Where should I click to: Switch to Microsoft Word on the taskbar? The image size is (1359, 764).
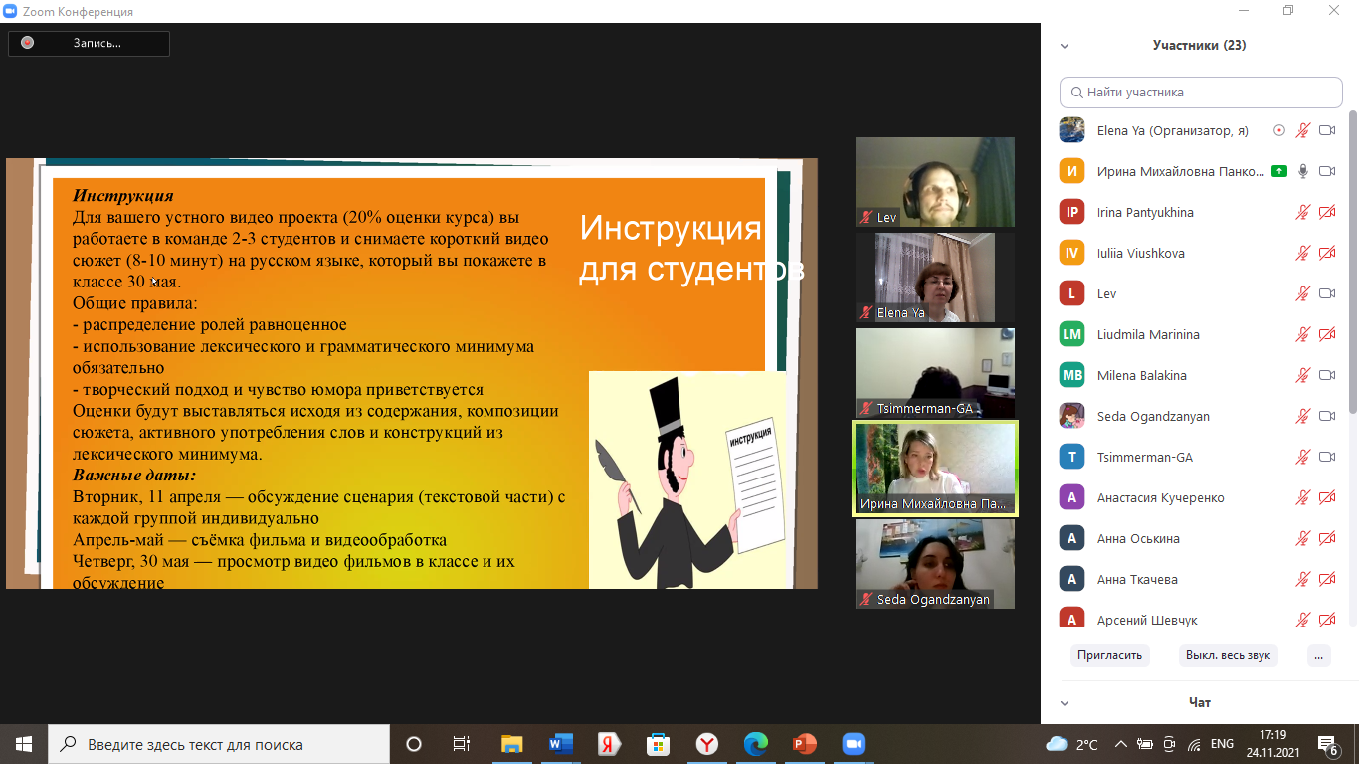[560, 744]
